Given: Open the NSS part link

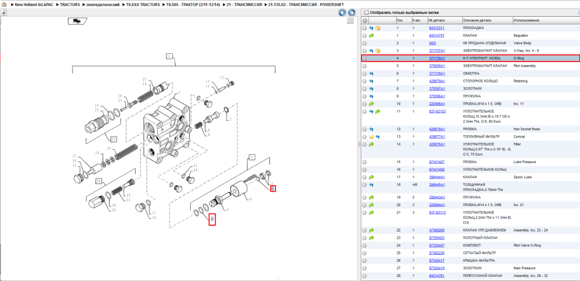Looking at the screenshot, I should tap(432, 44).
